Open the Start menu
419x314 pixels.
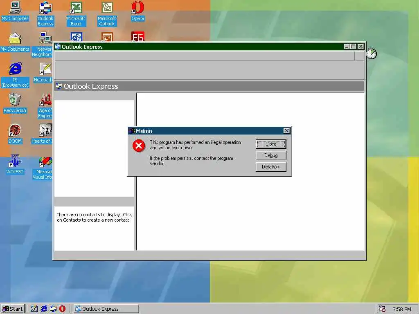coord(13,309)
